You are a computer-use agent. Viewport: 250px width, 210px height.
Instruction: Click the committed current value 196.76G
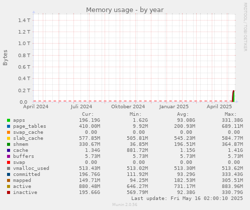[90, 174]
